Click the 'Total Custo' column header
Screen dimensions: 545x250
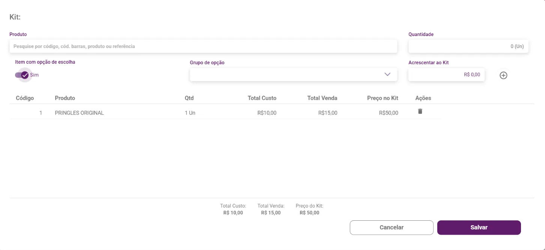[x=262, y=98]
